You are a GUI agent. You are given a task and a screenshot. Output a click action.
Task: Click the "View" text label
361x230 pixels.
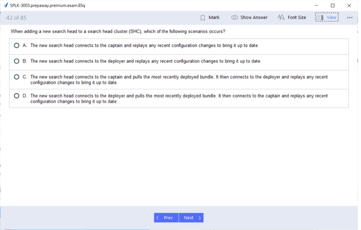[x=331, y=18]
